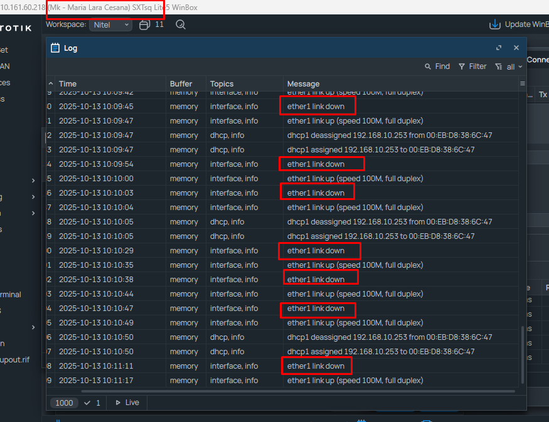Viewport: 549px width, 422px height.
Task: Click the Log window clipboard icon
Action: (x=55, y=48)
